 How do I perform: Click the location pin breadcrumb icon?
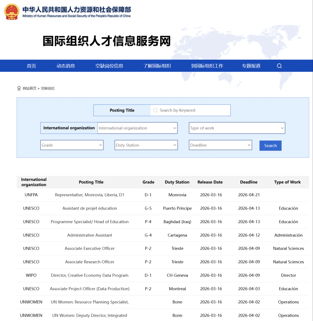click(19, 88)
